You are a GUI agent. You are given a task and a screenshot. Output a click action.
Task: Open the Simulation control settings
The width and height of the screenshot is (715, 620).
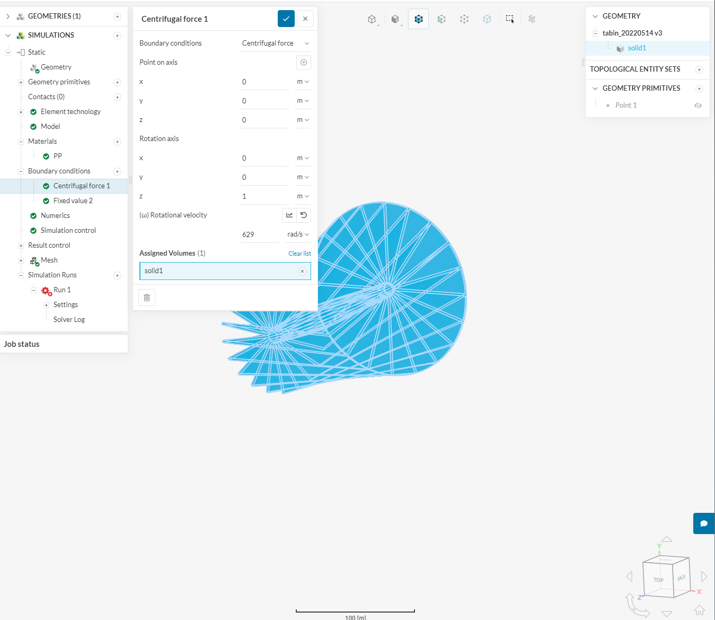point(68,231)
